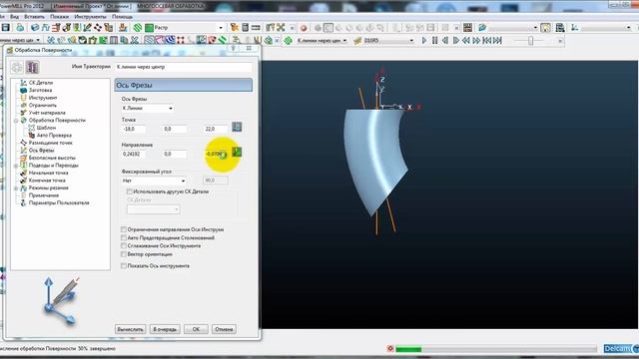Click the blue pencil icon in top toolbar
The height and width of the screenshot is (359, 639).
(x=482, y=28)
